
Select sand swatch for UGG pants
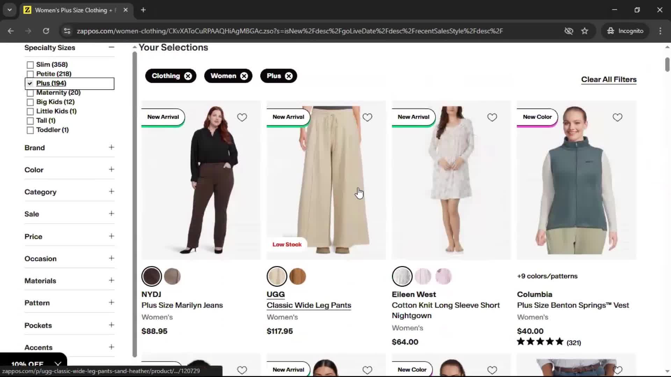[x=277, y=276]
